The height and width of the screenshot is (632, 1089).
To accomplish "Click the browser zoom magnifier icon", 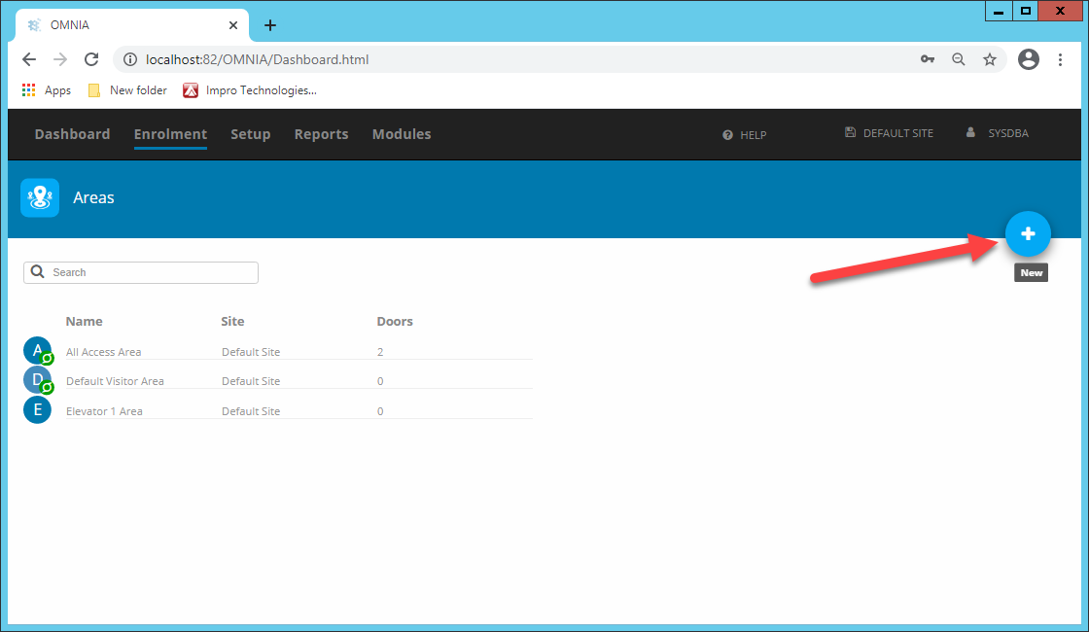I will coord(959,59).
